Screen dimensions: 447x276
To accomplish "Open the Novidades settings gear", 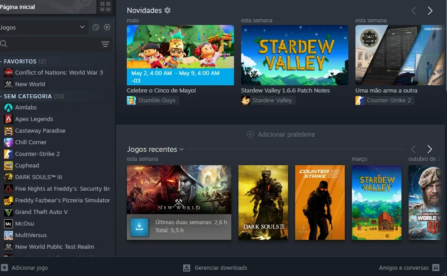I will click(167, 10).
